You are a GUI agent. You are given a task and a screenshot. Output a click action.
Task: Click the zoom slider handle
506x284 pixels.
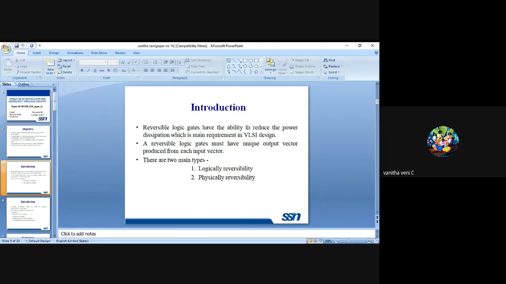348,241
